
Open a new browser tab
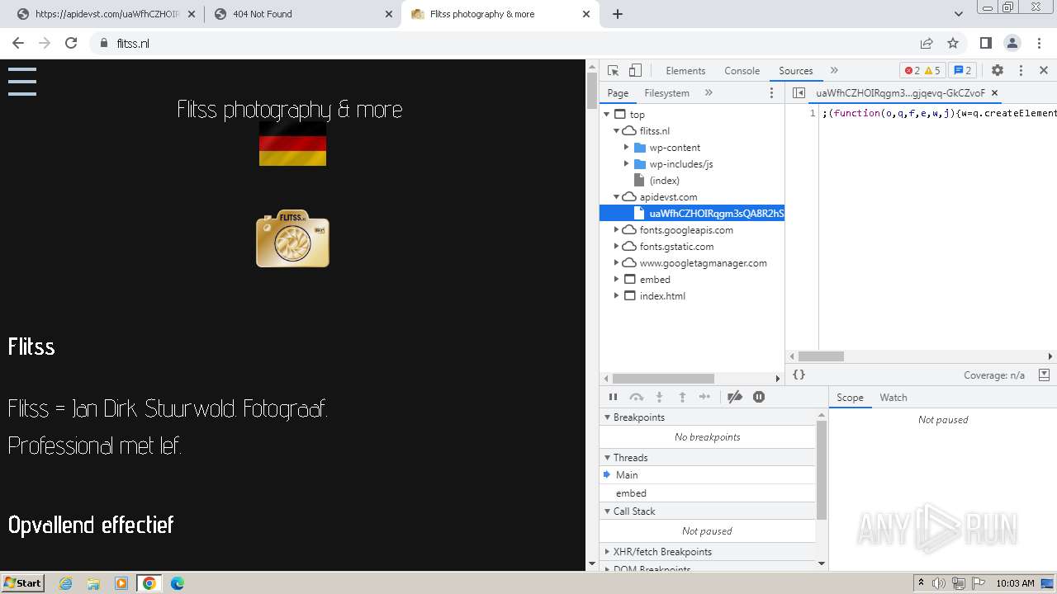coord(618,14)
